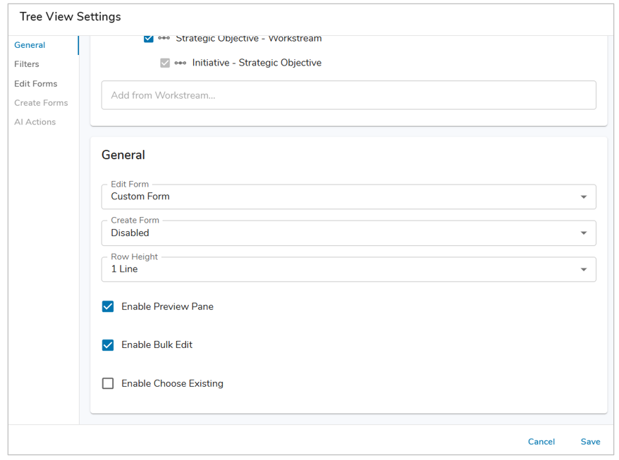Save the tree view settings
Viewport: 619px width, 460px height.
tap(590, 442)
